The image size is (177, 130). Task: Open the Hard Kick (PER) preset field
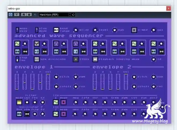tap(54, 15)
